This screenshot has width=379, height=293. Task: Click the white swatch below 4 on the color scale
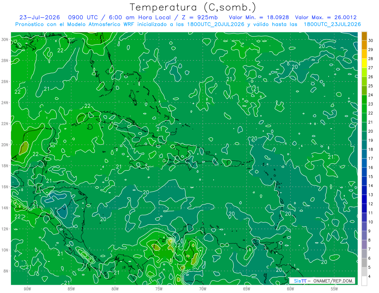click(364, 281)
